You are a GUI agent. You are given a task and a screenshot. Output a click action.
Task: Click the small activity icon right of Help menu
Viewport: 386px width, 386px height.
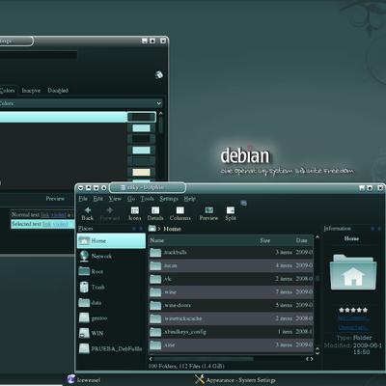point(244,203)
